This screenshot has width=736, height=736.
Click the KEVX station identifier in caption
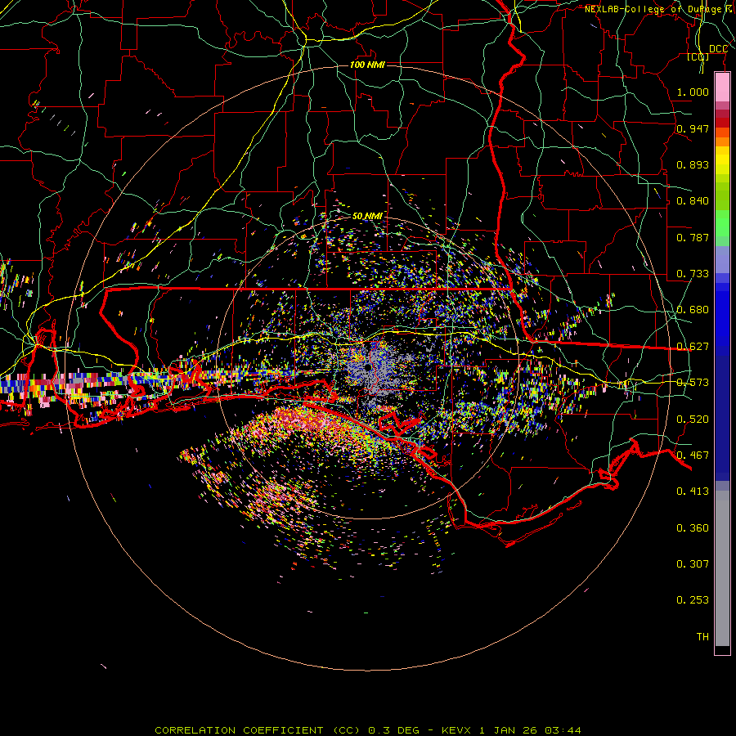pos(458,730)
